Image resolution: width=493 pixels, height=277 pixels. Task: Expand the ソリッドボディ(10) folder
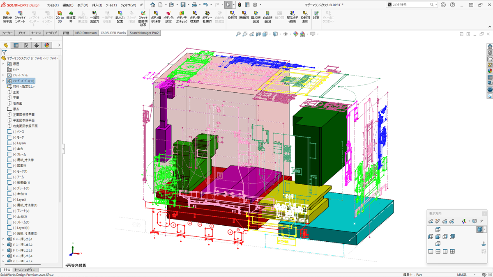3,81
